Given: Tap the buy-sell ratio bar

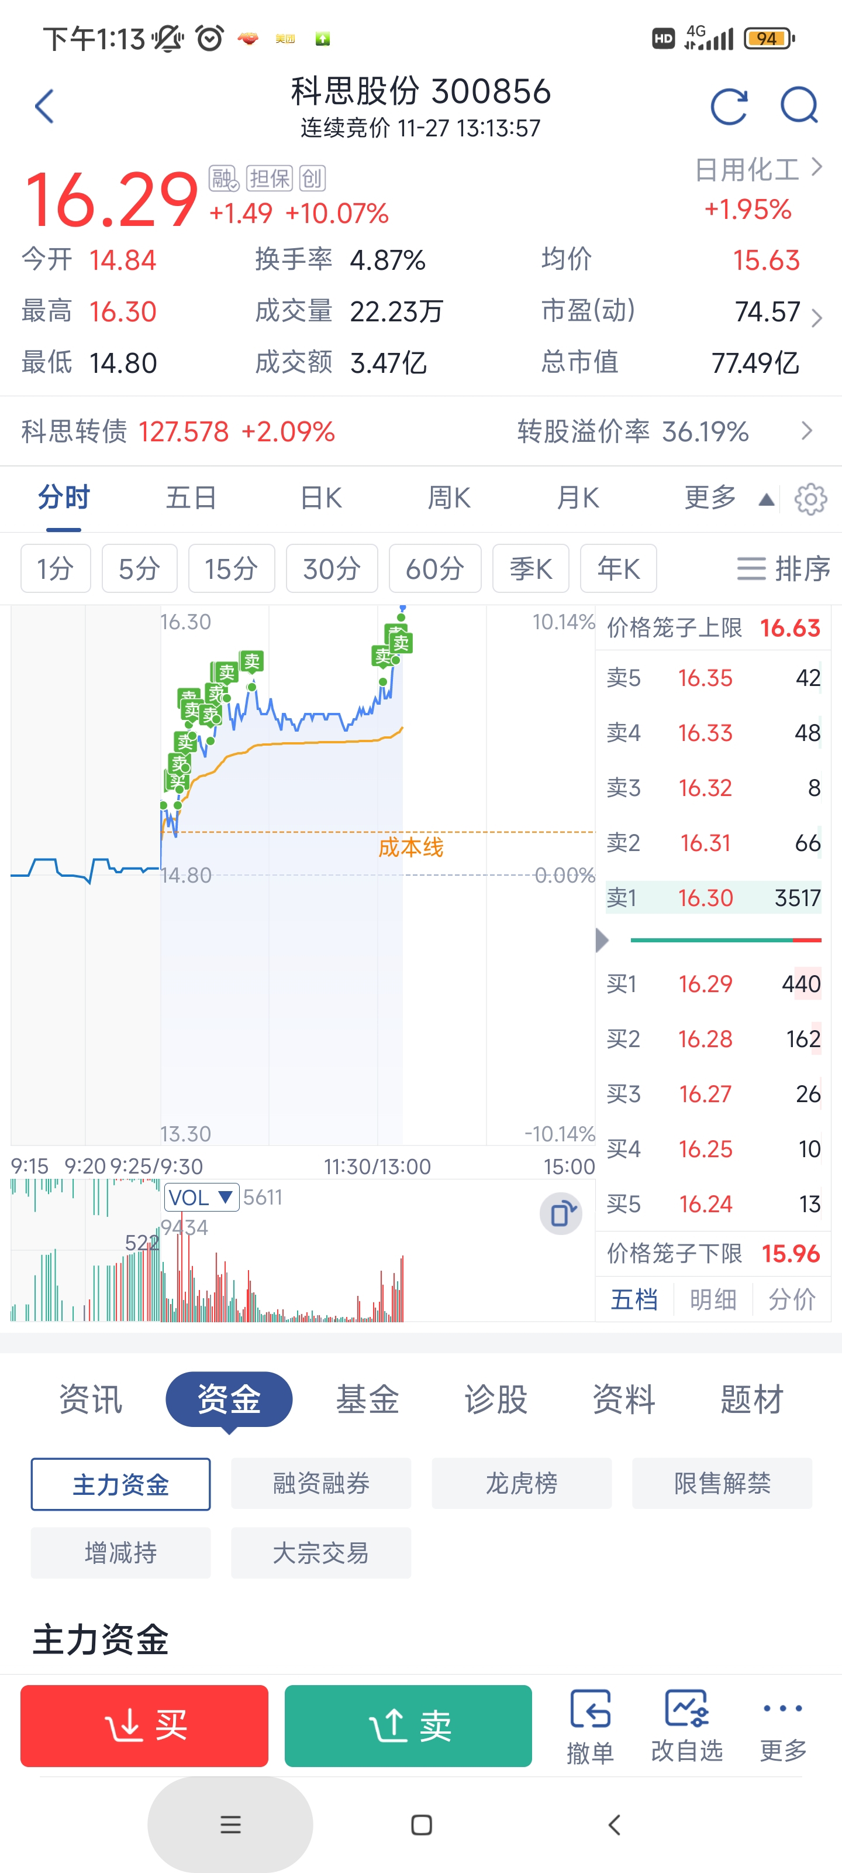Looking at the screenshot, I should pos(725,940).
